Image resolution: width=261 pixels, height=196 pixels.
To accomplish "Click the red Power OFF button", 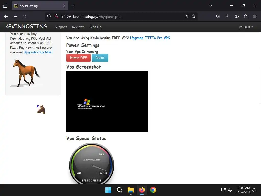I will [79, 58].
